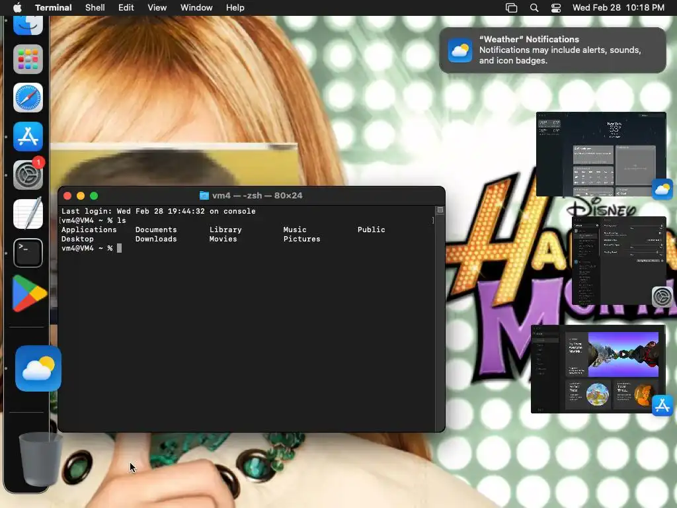677x508 pixels.
Task: Click the App Store badge on Stage thumbnail
Action: point(662,405)
